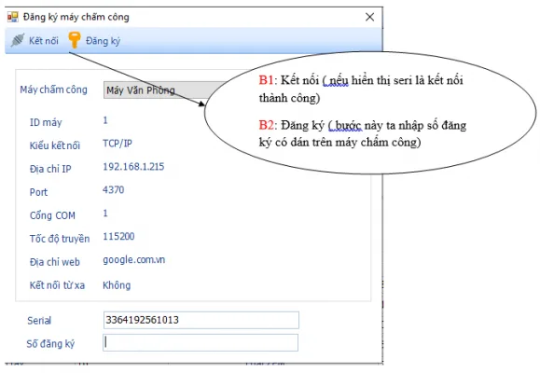Click the plug icon for Kết nối
Viewport: 540px width, 373px height.
click(17, 40)
